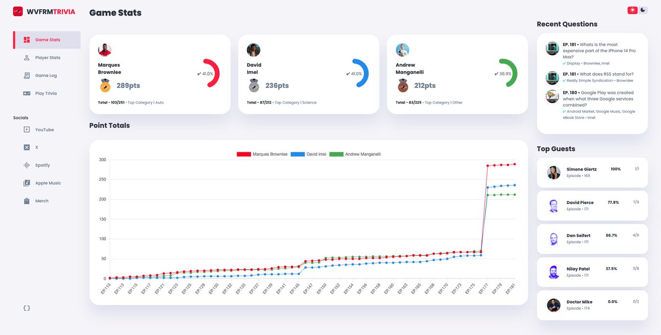Toggle Andrew Manganelli series in chart legend
The width and height of the screenshot is (661, 335).
(x=354, y=154)
